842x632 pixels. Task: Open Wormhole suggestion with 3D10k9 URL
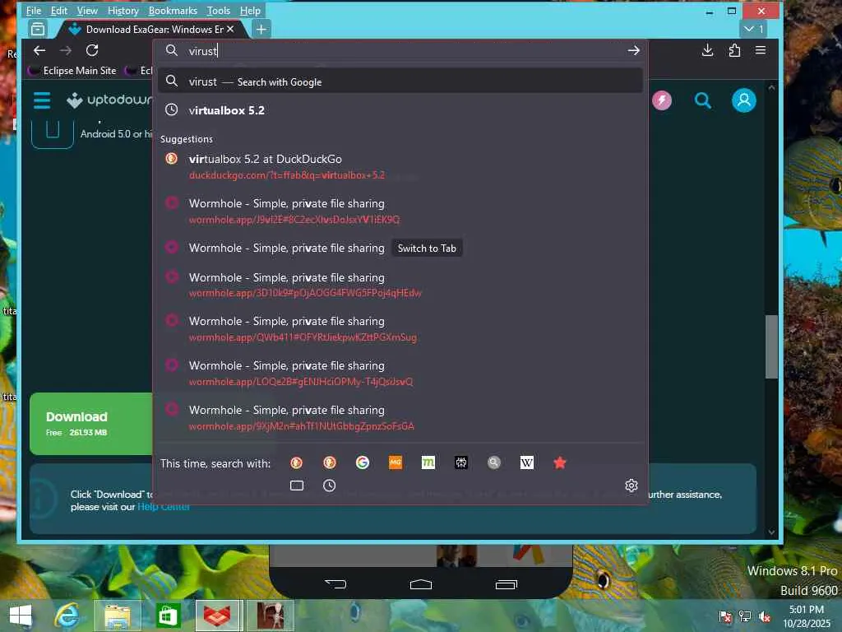pos(400,285)
